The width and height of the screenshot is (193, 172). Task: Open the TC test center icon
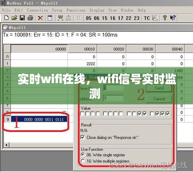click(147, 18)
